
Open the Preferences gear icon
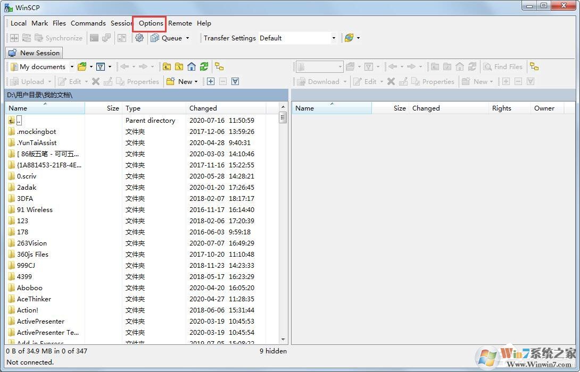point(139,38)
